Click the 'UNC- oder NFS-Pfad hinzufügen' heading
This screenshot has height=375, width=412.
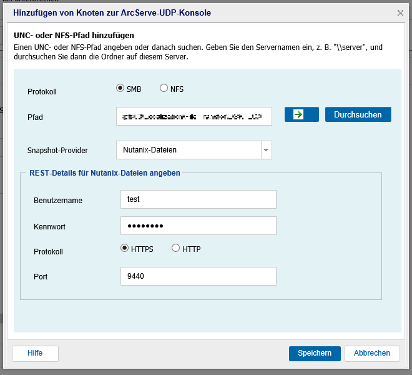pos(74,35)
